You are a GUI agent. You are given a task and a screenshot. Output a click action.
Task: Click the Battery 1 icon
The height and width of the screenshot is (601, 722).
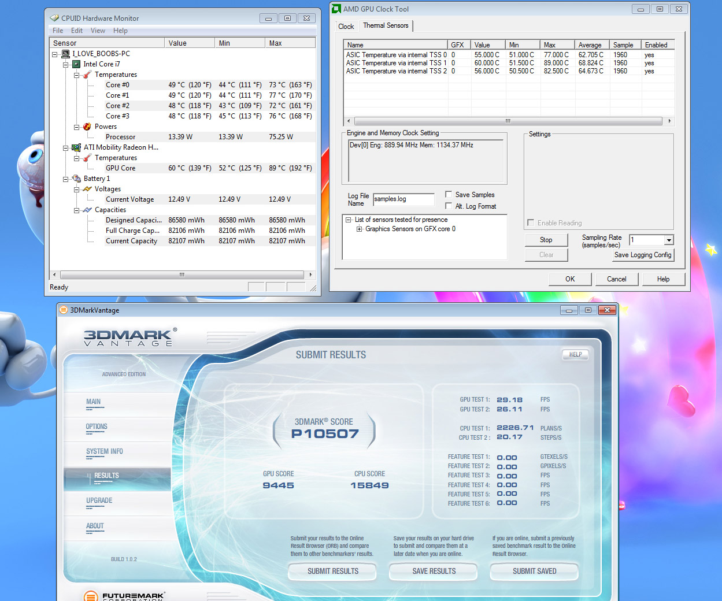76,179
